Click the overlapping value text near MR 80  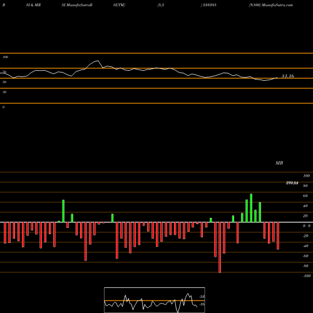click(x=292, y=183)
